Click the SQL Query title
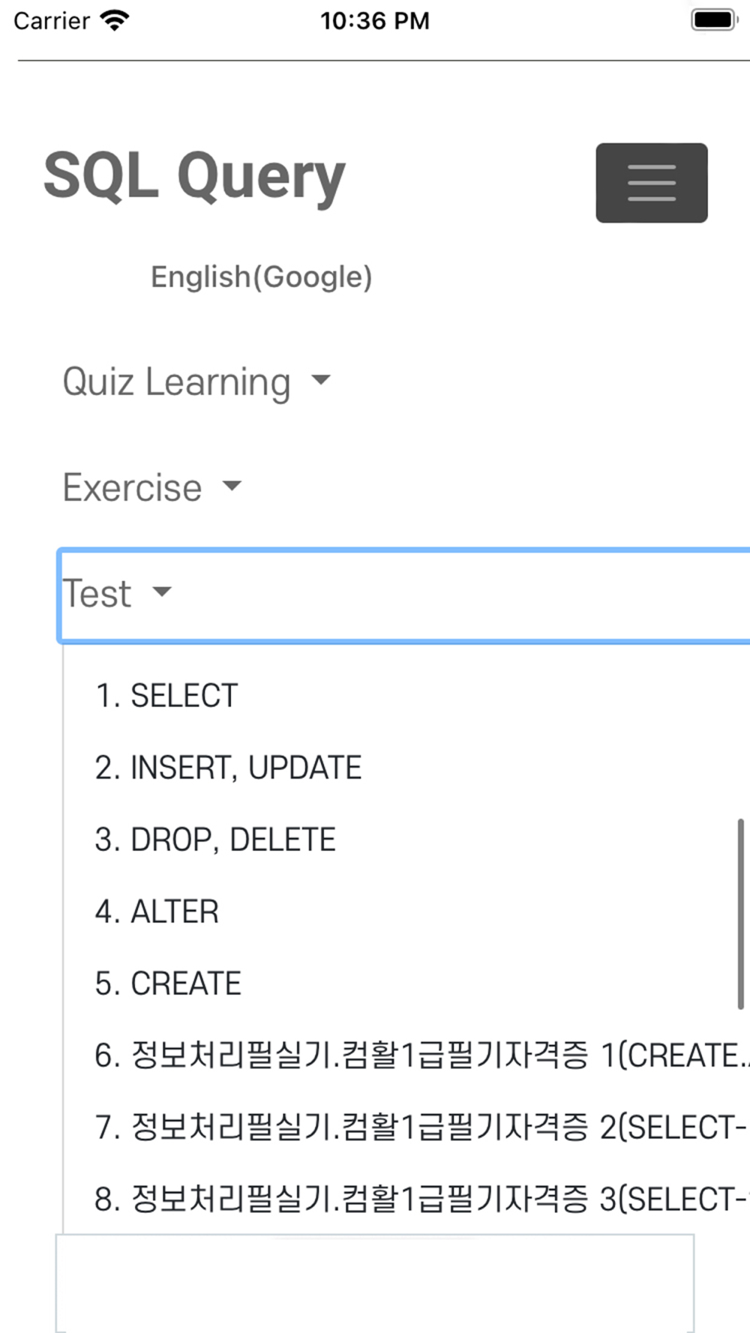This screenshot has width=750, height=1333. point(194,176)
